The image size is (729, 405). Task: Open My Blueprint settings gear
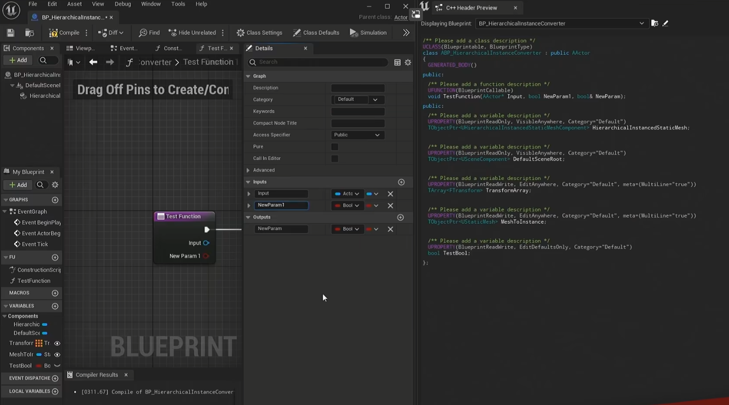pos(55,185)
